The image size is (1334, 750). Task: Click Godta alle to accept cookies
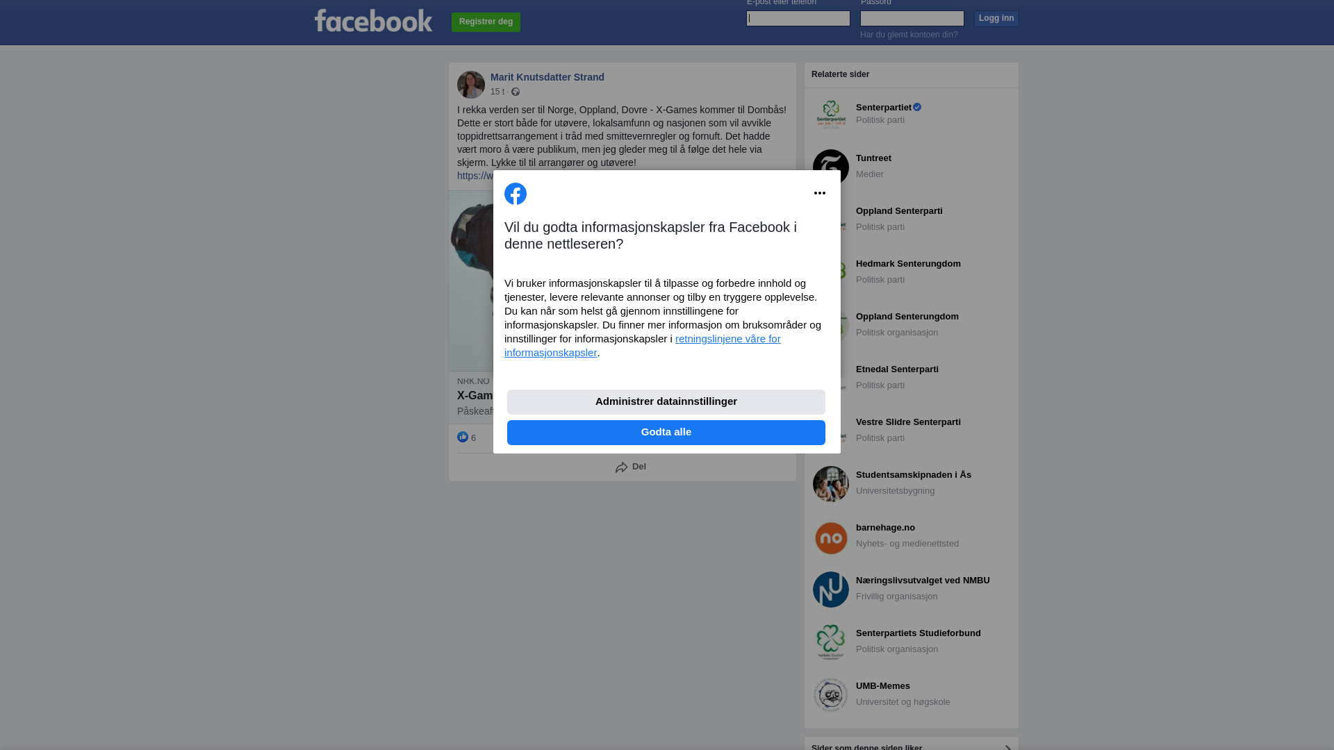click(666, 433)
